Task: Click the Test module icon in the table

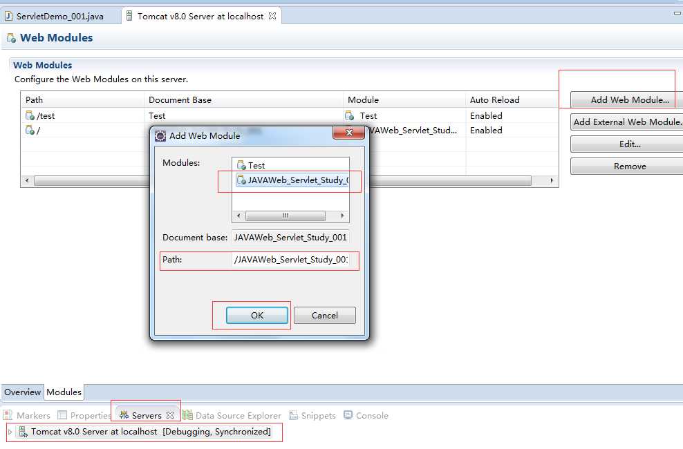Action: (349, 115)
